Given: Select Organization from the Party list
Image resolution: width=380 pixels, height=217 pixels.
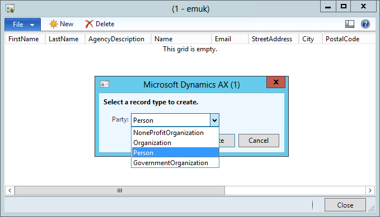Looking at the screenshot, I should (x=175, y=143).
